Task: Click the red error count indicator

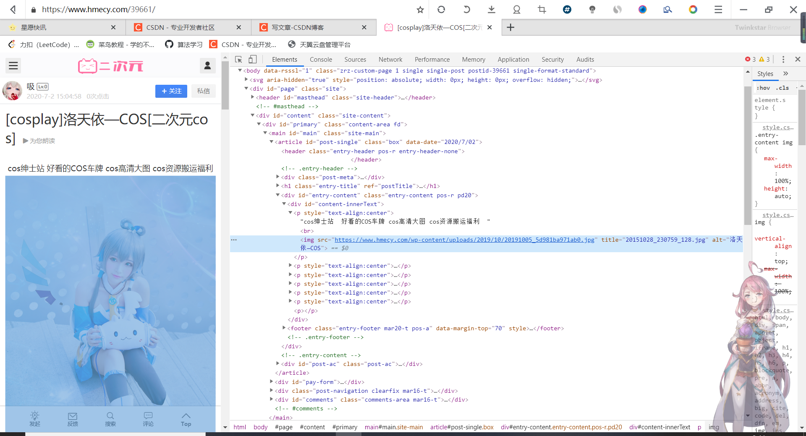Action: 750,60
